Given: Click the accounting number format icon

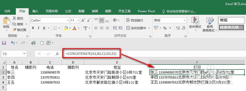Looking at the screenshot, I should 156,28.
